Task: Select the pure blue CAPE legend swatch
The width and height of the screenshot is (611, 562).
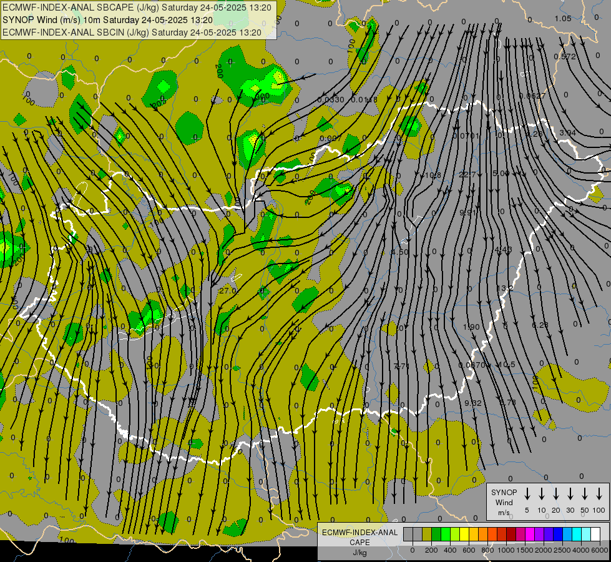Action: coord(558,534)
